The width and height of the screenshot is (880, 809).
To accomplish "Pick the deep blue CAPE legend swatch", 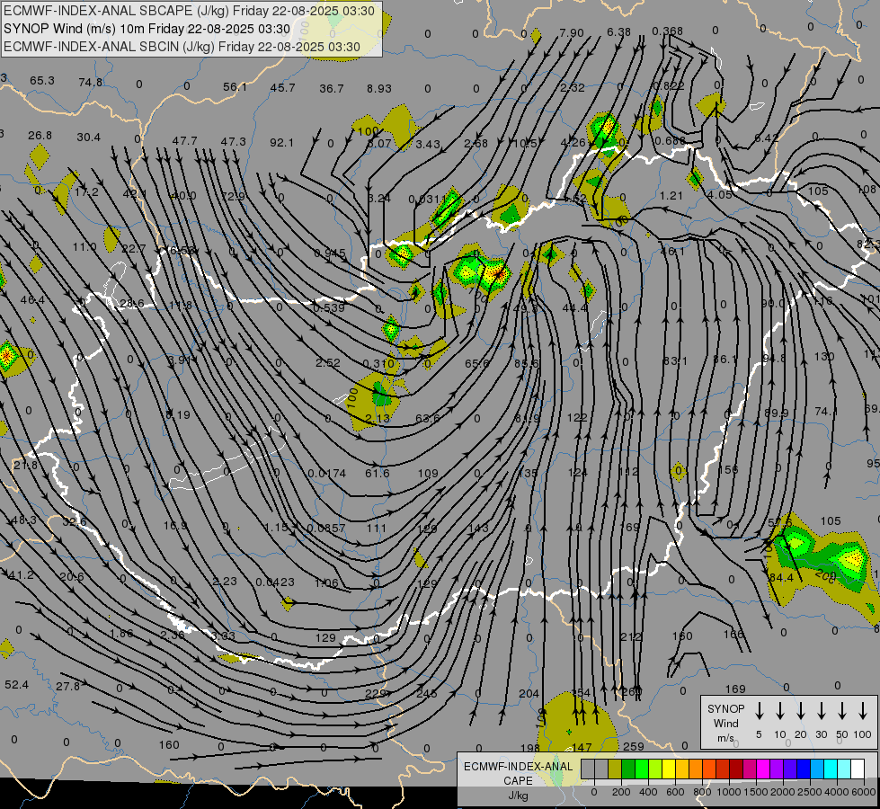I will 803,769.
